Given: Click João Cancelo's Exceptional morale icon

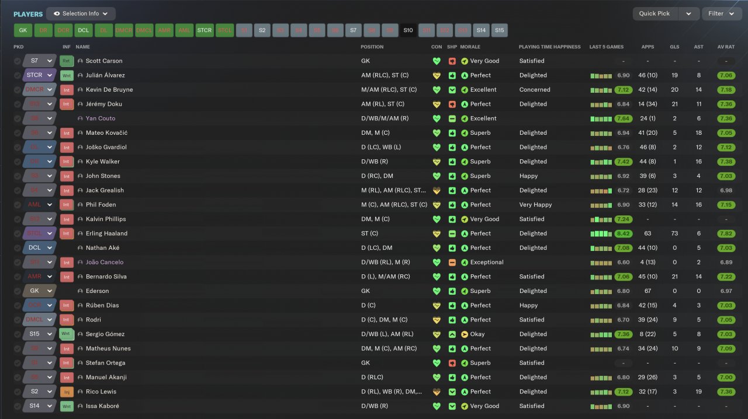Looking at the screenshot, I should (465, 263).
